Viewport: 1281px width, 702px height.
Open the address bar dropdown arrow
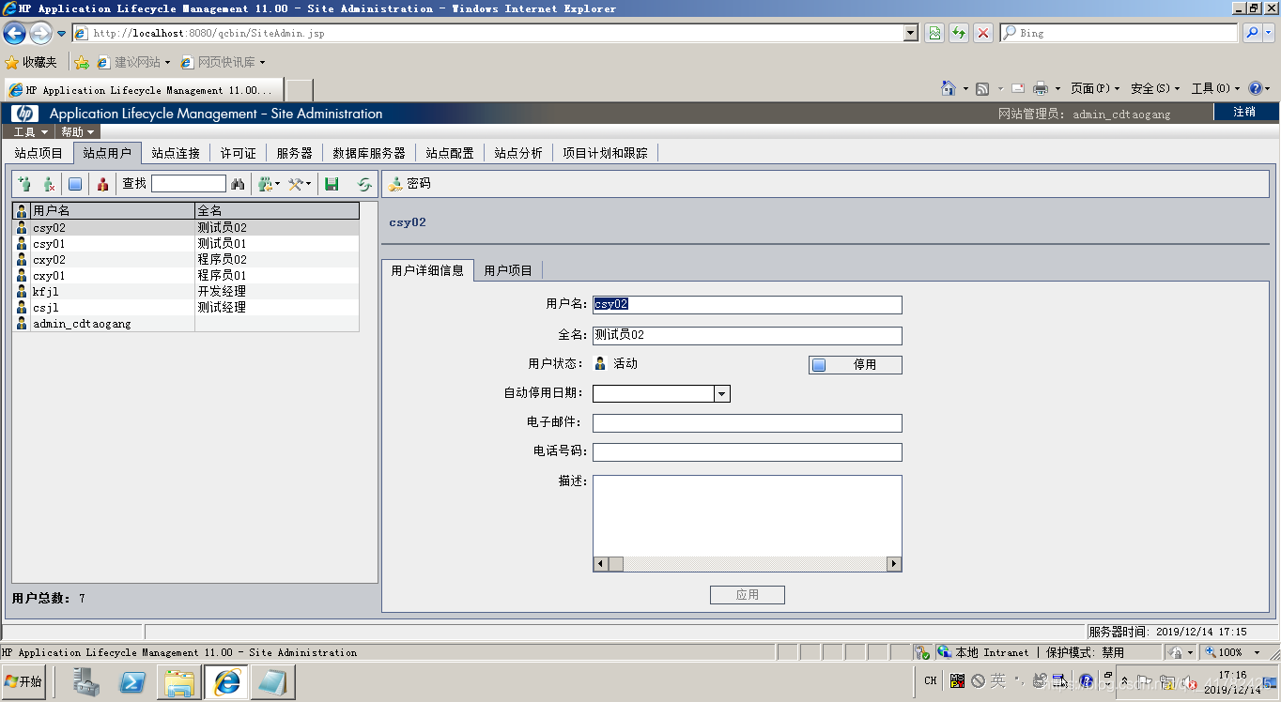tap(911, 33)
